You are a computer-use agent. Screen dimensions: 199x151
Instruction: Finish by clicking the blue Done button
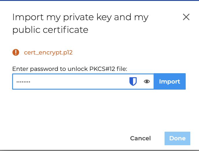[177, 138]
